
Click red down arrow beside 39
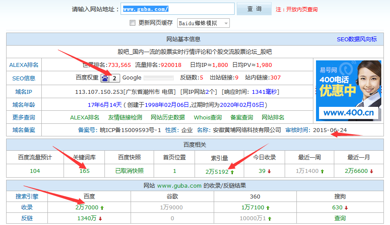pos(269,172)
